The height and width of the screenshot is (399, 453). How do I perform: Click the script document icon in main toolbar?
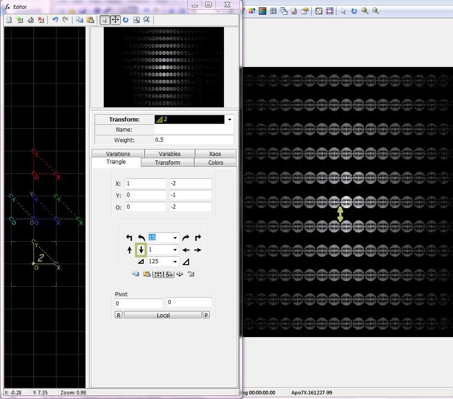[x=294, y=11]
